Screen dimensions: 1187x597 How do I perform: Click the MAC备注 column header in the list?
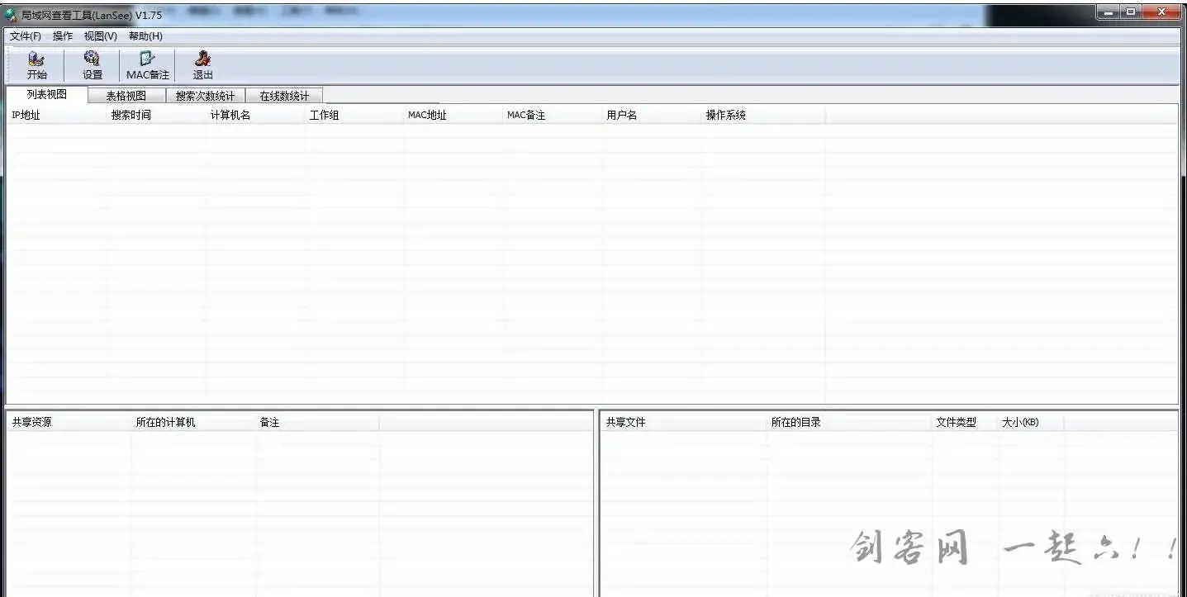tap(553, 115)
